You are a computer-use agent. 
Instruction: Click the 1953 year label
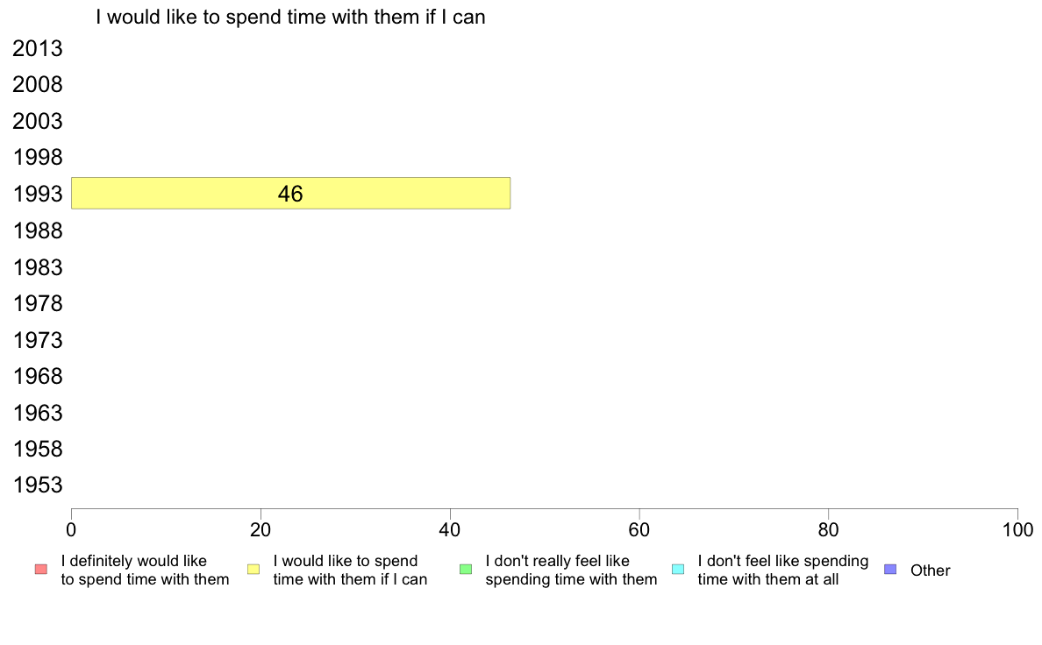click(38, 486)
